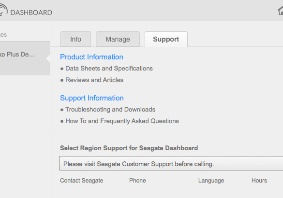The image size is (283, 198).
Task: Click the Seagate Dashboard logo icon
Action: pos(3,10)
